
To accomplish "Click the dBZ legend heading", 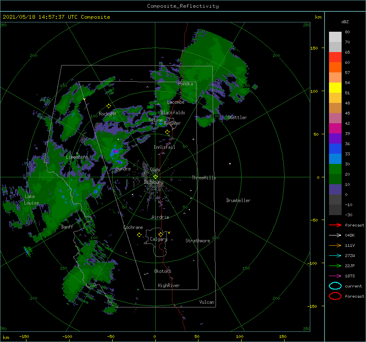I will tap(345, 22).
